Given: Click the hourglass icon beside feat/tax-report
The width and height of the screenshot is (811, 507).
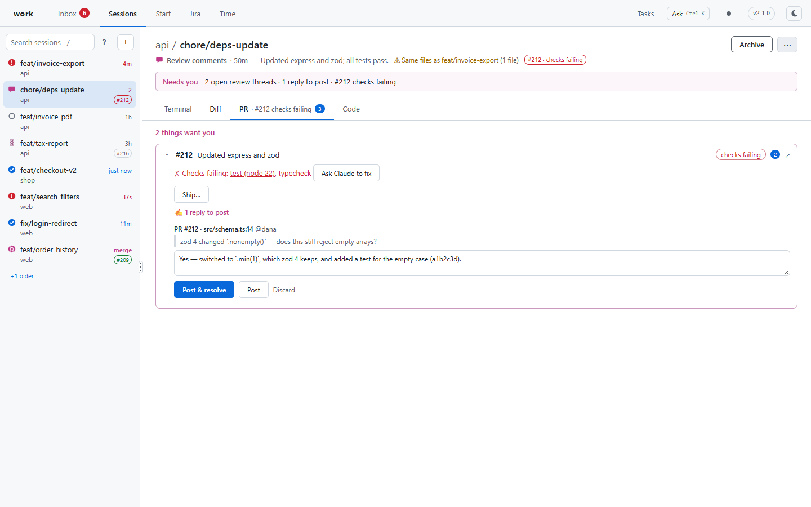Looking at the screenshot, I should 12,143.
